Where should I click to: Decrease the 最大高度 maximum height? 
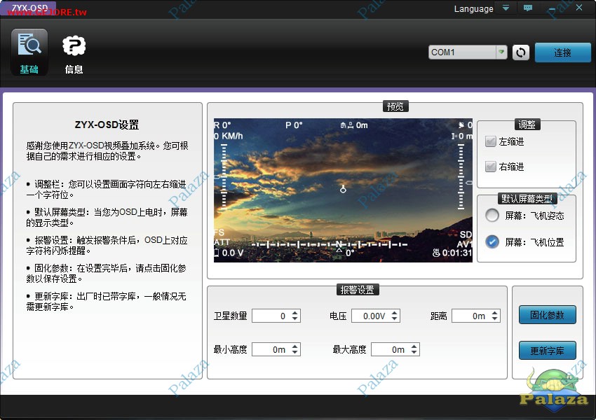click(414, 353)
